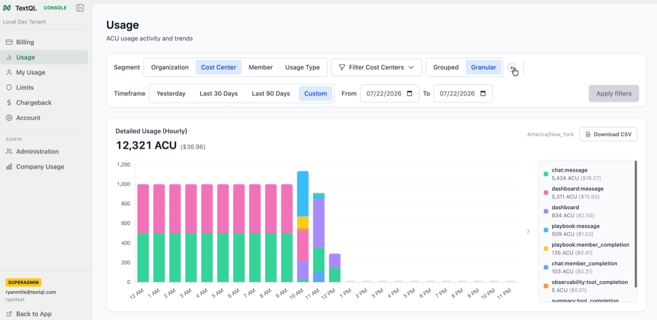Open Chargeback page in sidebar
This screenshot has height=320, width=657.
pos(44,102)
